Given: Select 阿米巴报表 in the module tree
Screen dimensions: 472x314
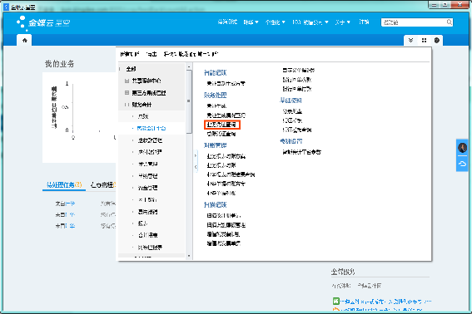Looking at the screenshot, I should [150, 248].
